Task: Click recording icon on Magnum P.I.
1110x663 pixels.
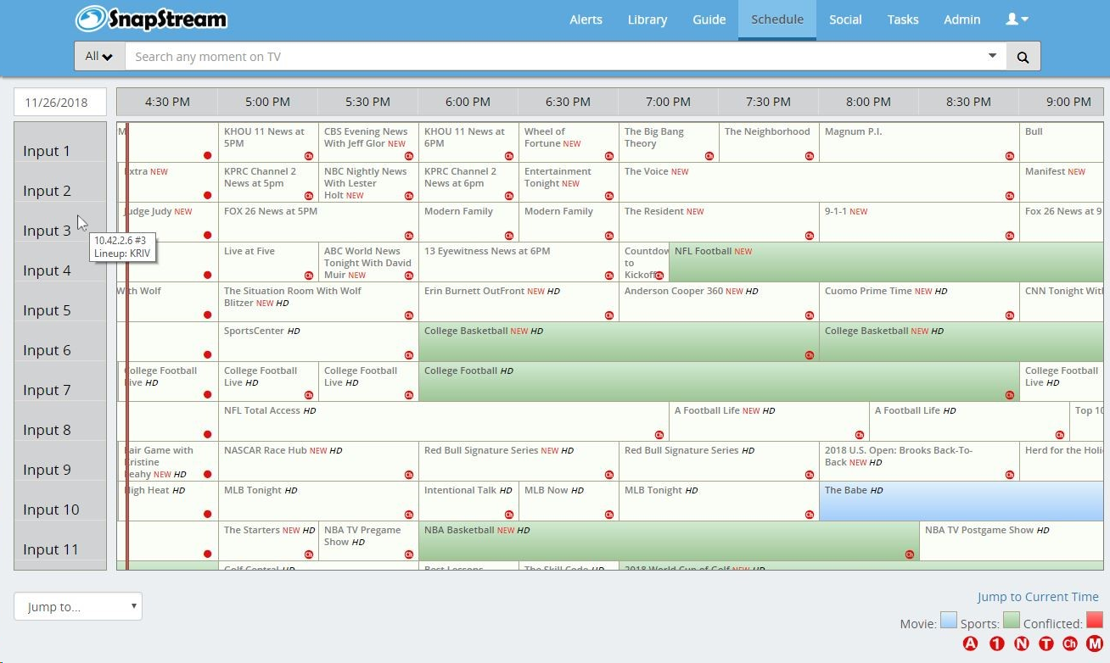Action: click(x=1010, y=156)
